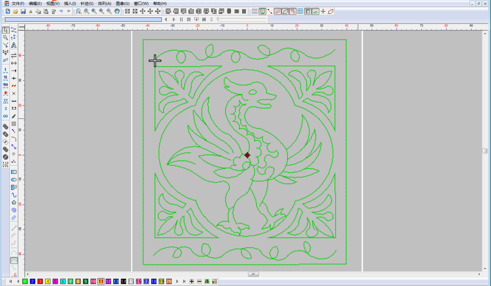Select the lettering tool marked A
This screenshot has width=491, height=286.
(x=13, y=46)
